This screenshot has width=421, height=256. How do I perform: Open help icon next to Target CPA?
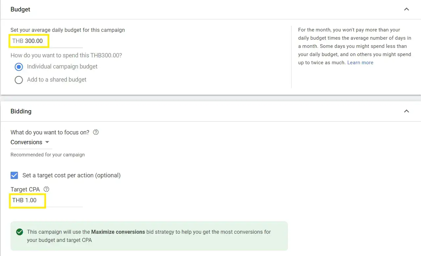pos(46,189)
